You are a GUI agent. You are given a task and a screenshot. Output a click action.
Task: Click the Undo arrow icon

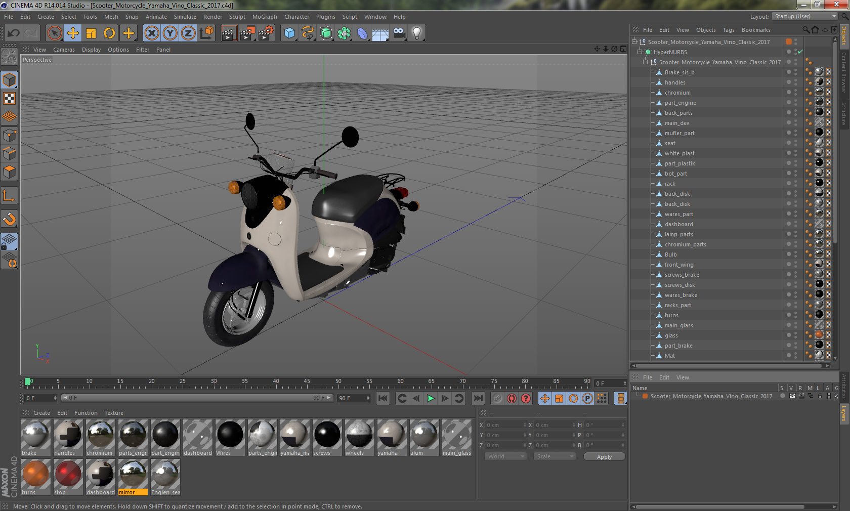(13, 33)
